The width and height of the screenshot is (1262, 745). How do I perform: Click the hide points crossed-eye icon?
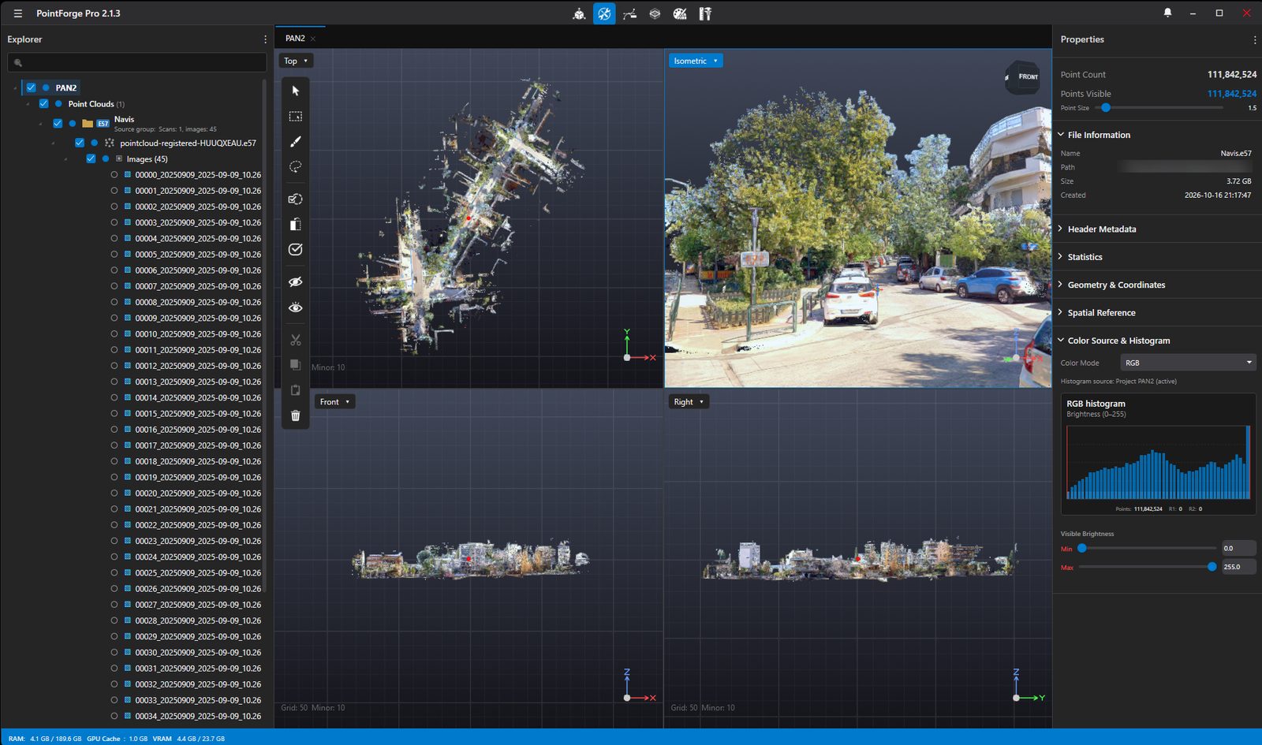(296, 281)
